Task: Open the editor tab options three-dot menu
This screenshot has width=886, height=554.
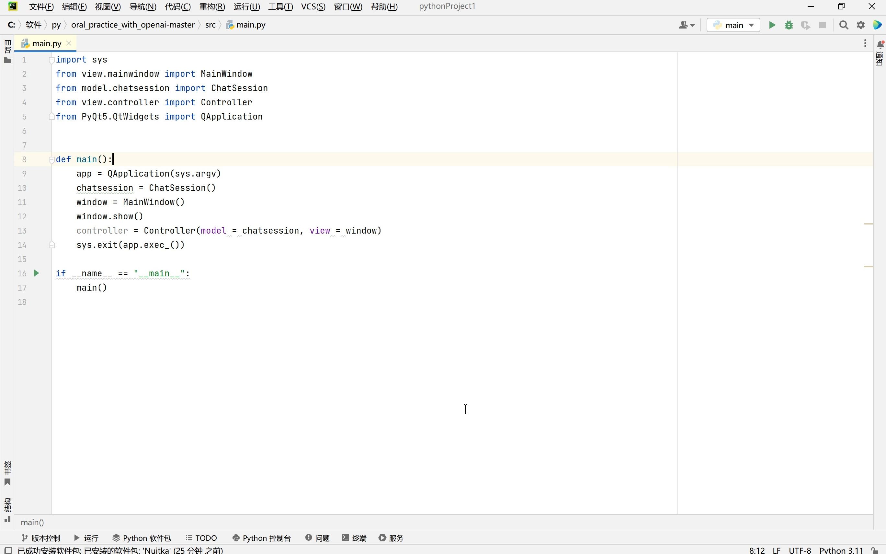Action: (865, 43)
